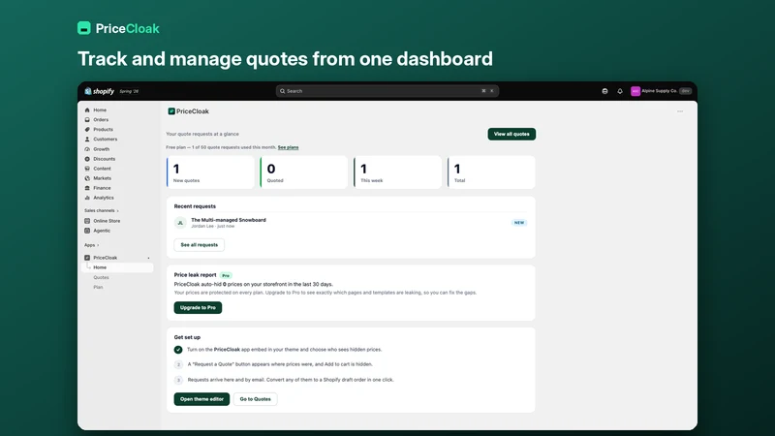This screenshot has width=775, height=436.
Task: Click the Get set up heading
Action: (x=187, y=337)
